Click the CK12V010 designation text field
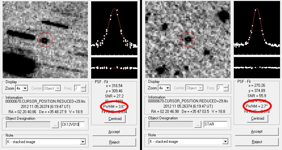This screenshot has width=282, height=150. pyautogui.click(x=72, y=124)
